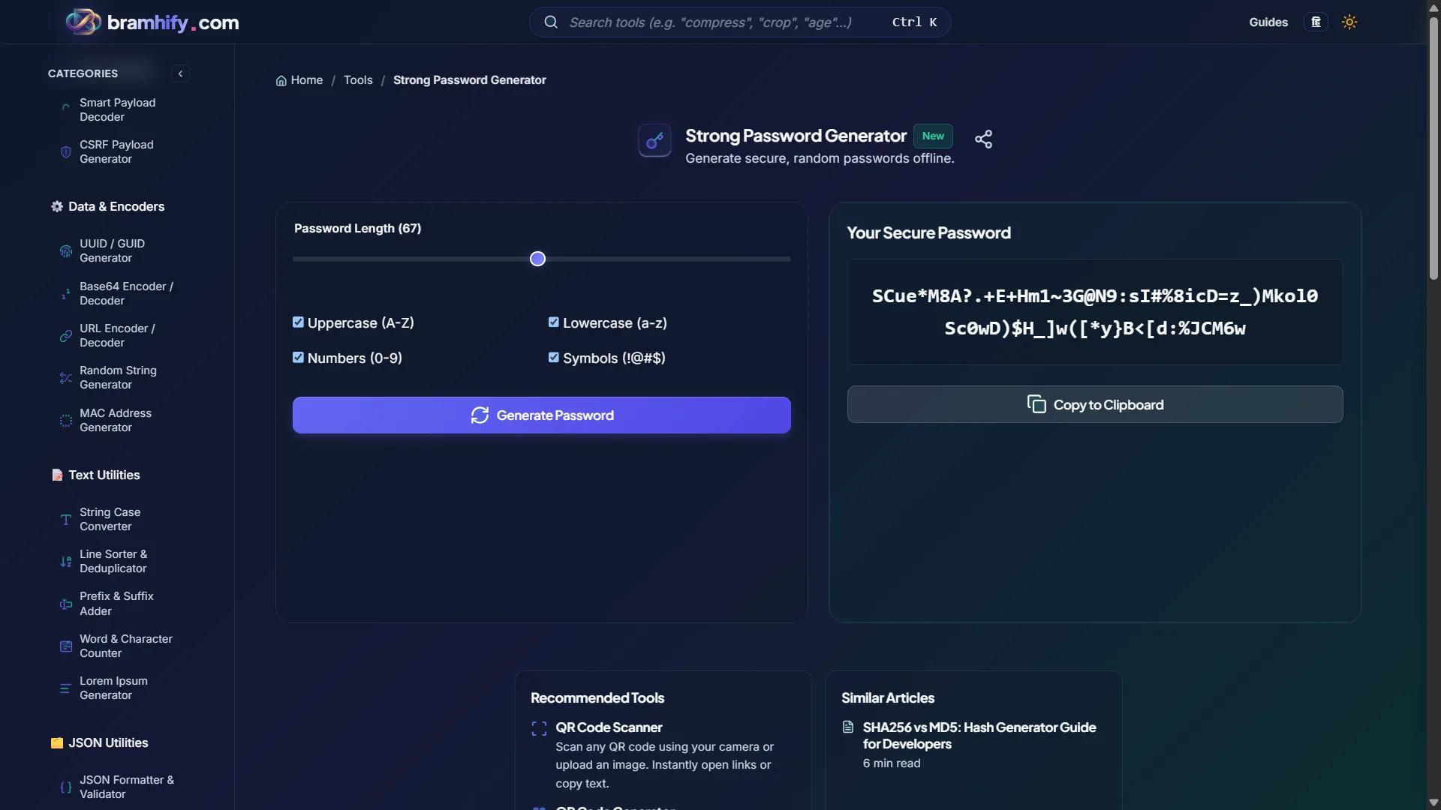1441x810 pixels.
Task: Uncheck the Uppercase (A-Z) checkbox
Action: [298, 322]
